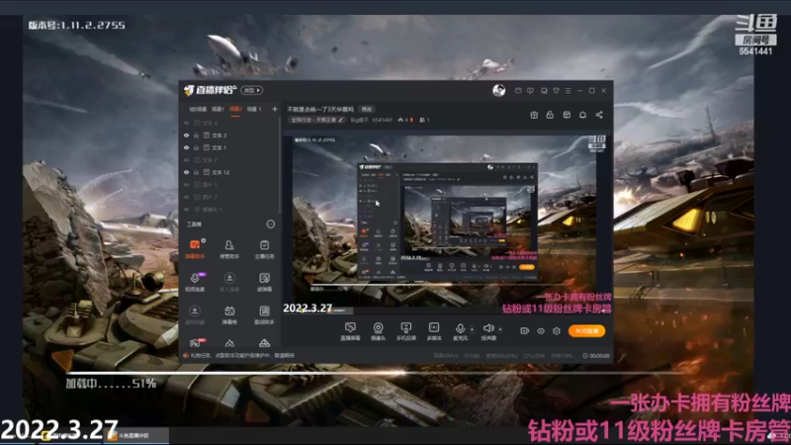Hide the 文本 1 layer

[187, 147]
